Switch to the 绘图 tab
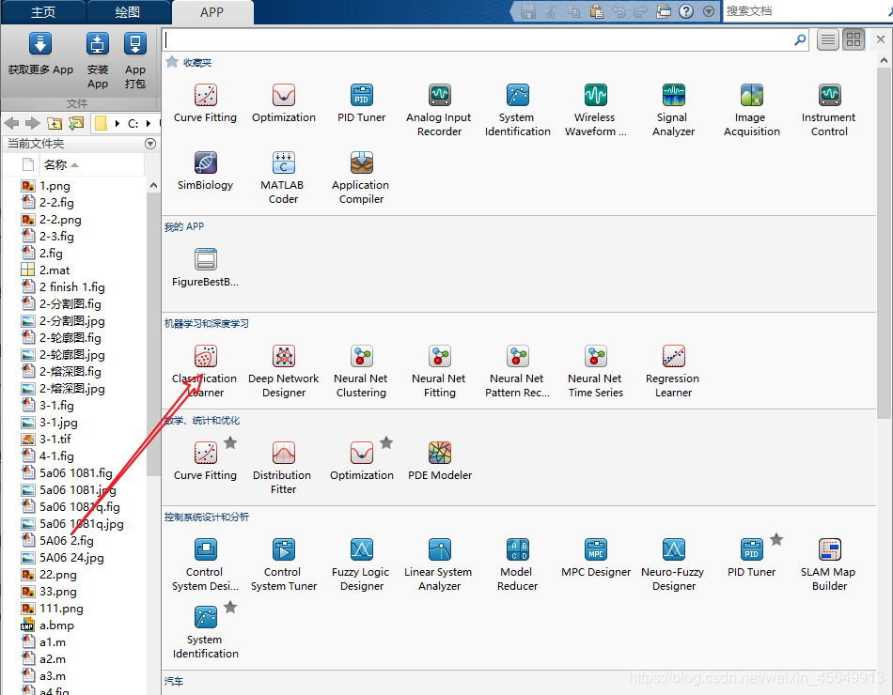The width and height of the screenshot is (893, 695). click(x=128, y=12)
